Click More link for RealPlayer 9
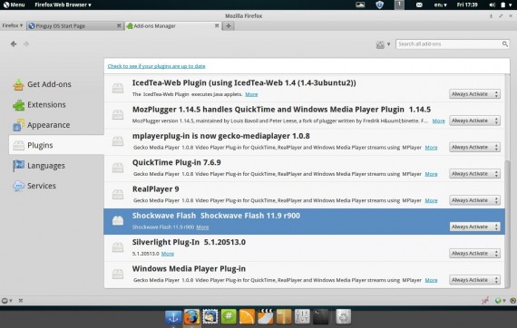 [x=431, y=200]
